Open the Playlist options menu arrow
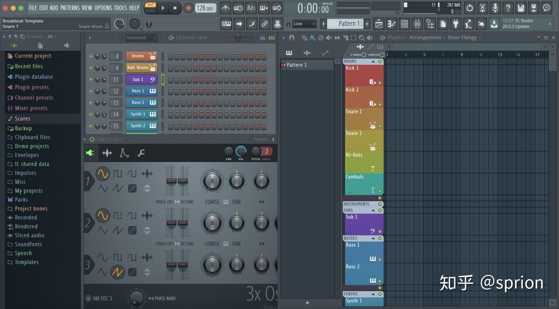Screen dimensions: 559x309 coord(284,38)
